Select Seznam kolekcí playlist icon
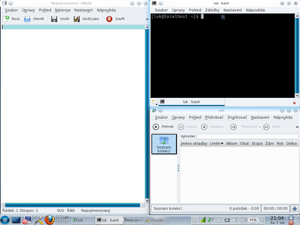The image size is (300, 225). point(164,144)
